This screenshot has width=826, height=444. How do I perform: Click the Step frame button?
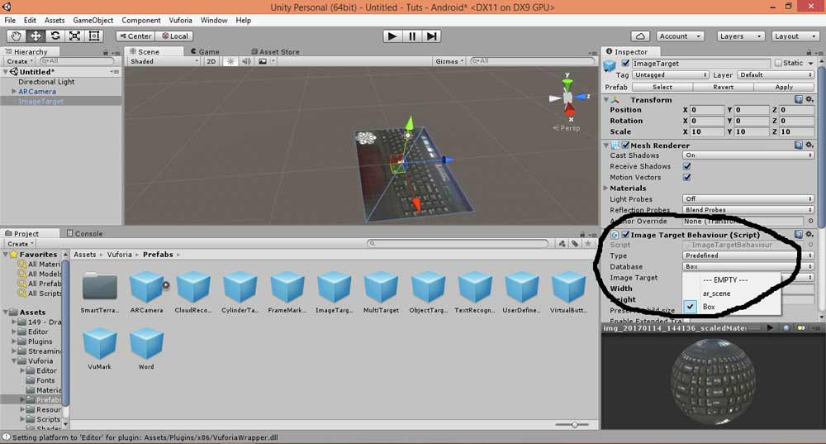431,36
